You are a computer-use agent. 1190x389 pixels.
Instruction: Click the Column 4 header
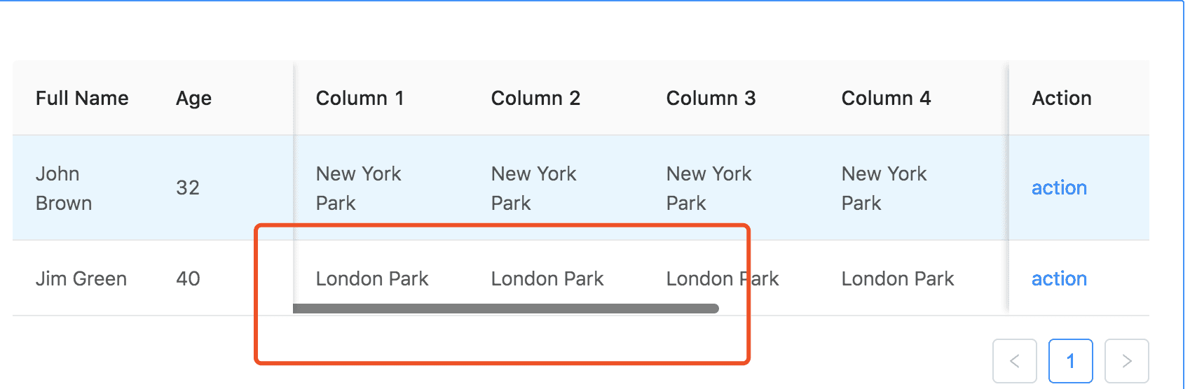pyautogui.click(x=886, y=98)
